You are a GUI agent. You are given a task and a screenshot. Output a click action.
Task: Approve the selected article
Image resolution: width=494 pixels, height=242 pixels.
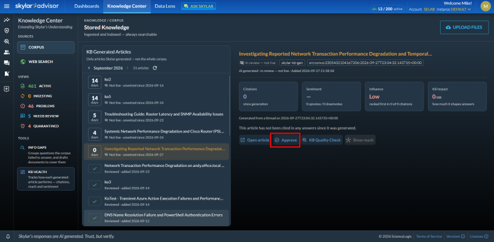coord(285,140)
